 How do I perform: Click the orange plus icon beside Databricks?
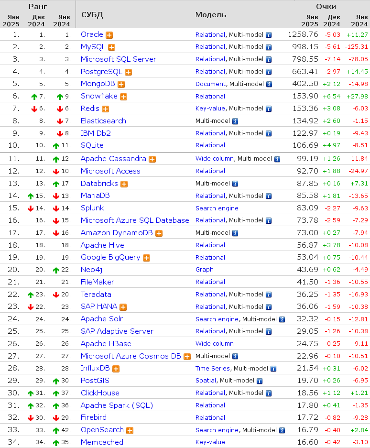pos(124,184)
